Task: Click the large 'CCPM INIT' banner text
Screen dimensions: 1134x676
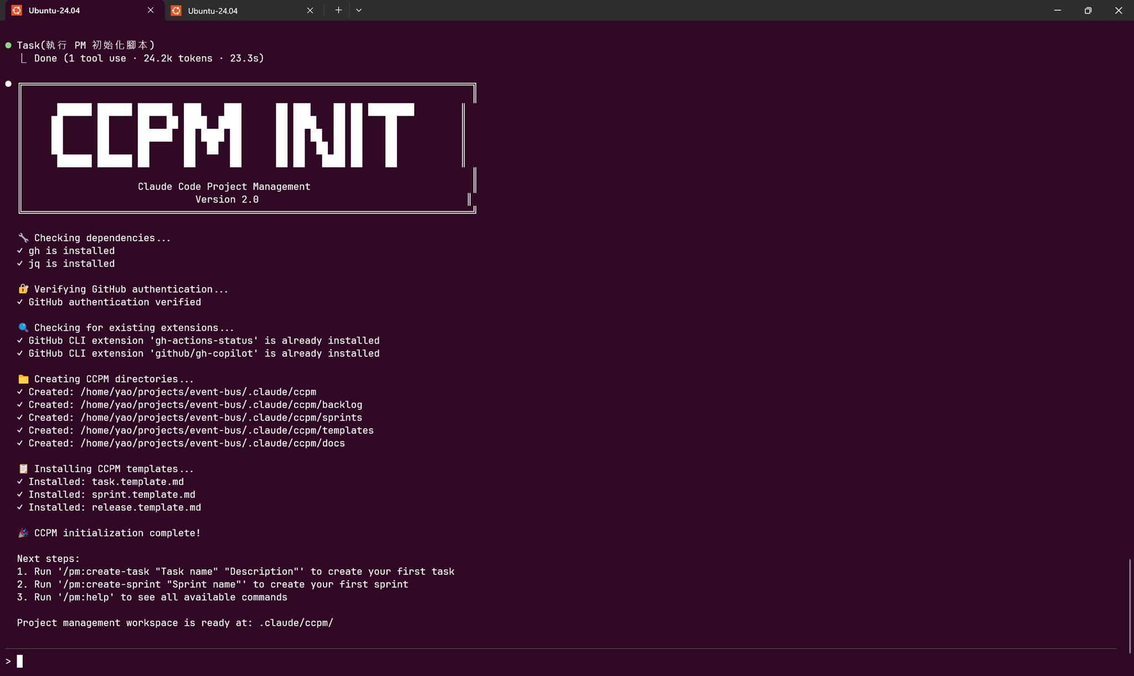Action: 233,135
